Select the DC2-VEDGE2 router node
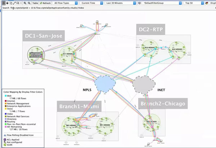Viewport: 216px width, 148px height. coord(177,50)
